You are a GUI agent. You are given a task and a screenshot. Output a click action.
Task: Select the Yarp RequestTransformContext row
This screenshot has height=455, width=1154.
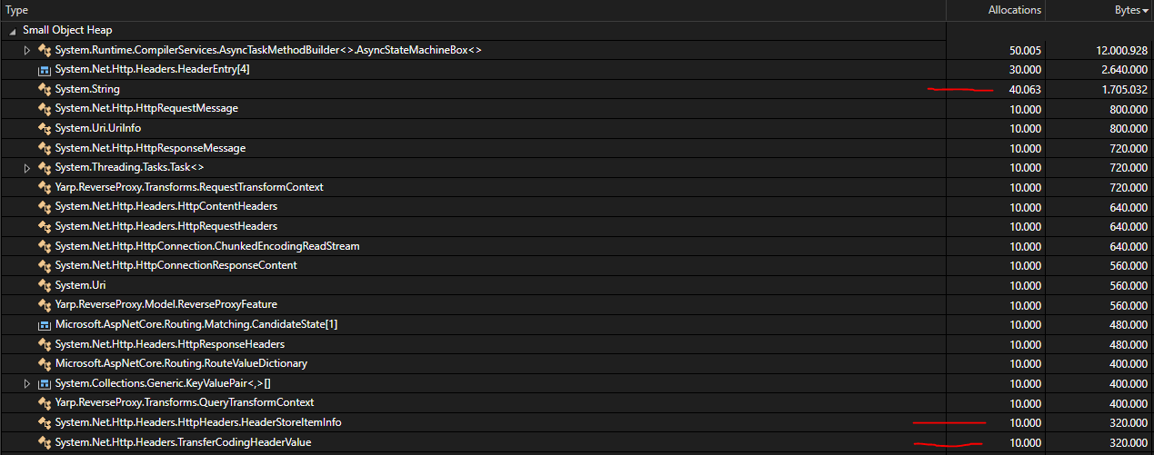click(577, 187)
